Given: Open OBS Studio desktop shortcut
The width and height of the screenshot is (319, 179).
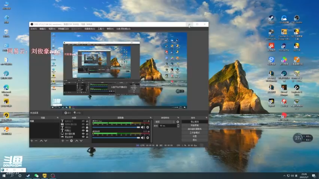Looking at the screenshot, I should click(297, 19).
